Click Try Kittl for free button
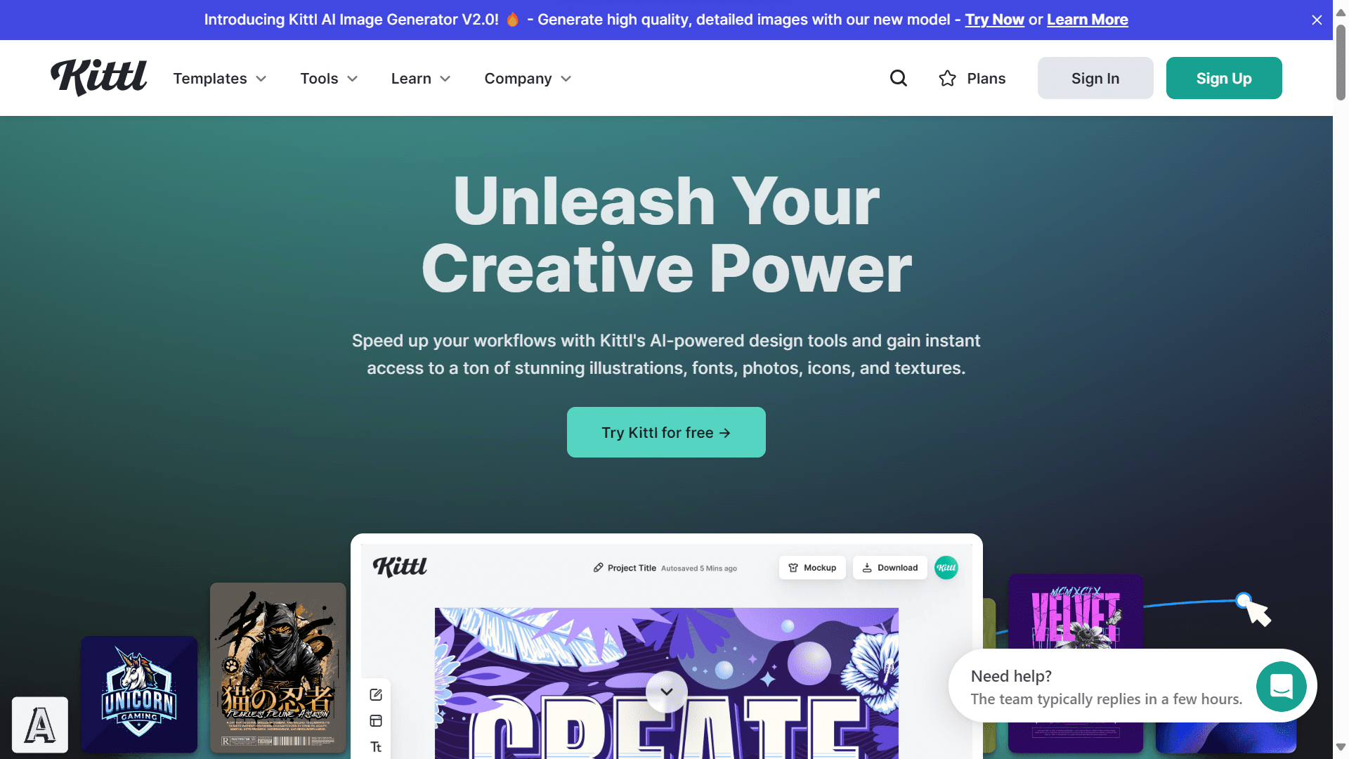The image size is (1349, 759). [666, 432]
